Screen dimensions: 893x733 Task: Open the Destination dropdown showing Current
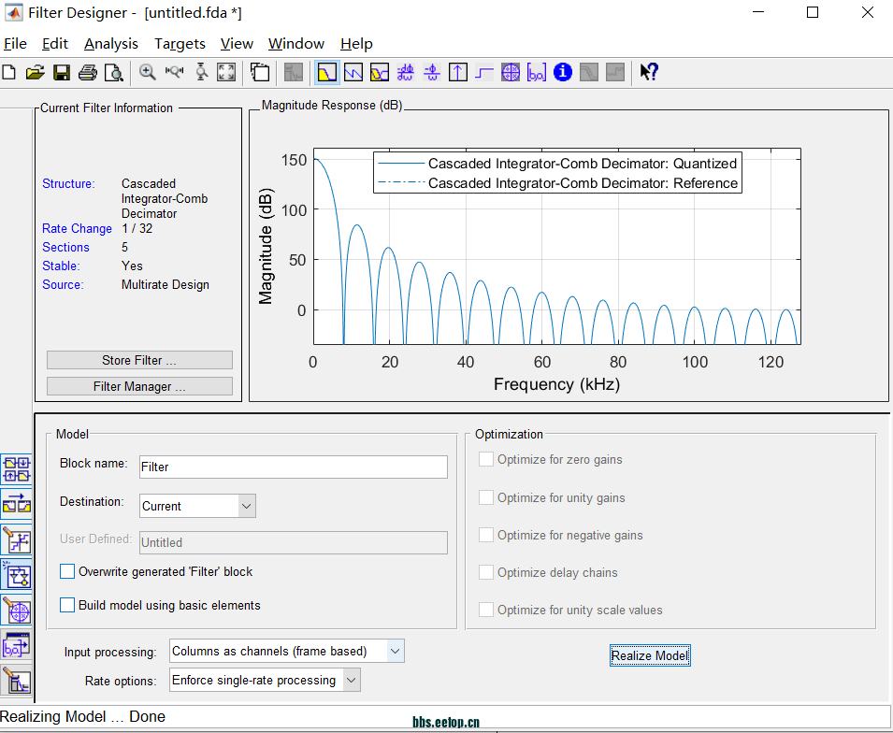pos(197,506)
